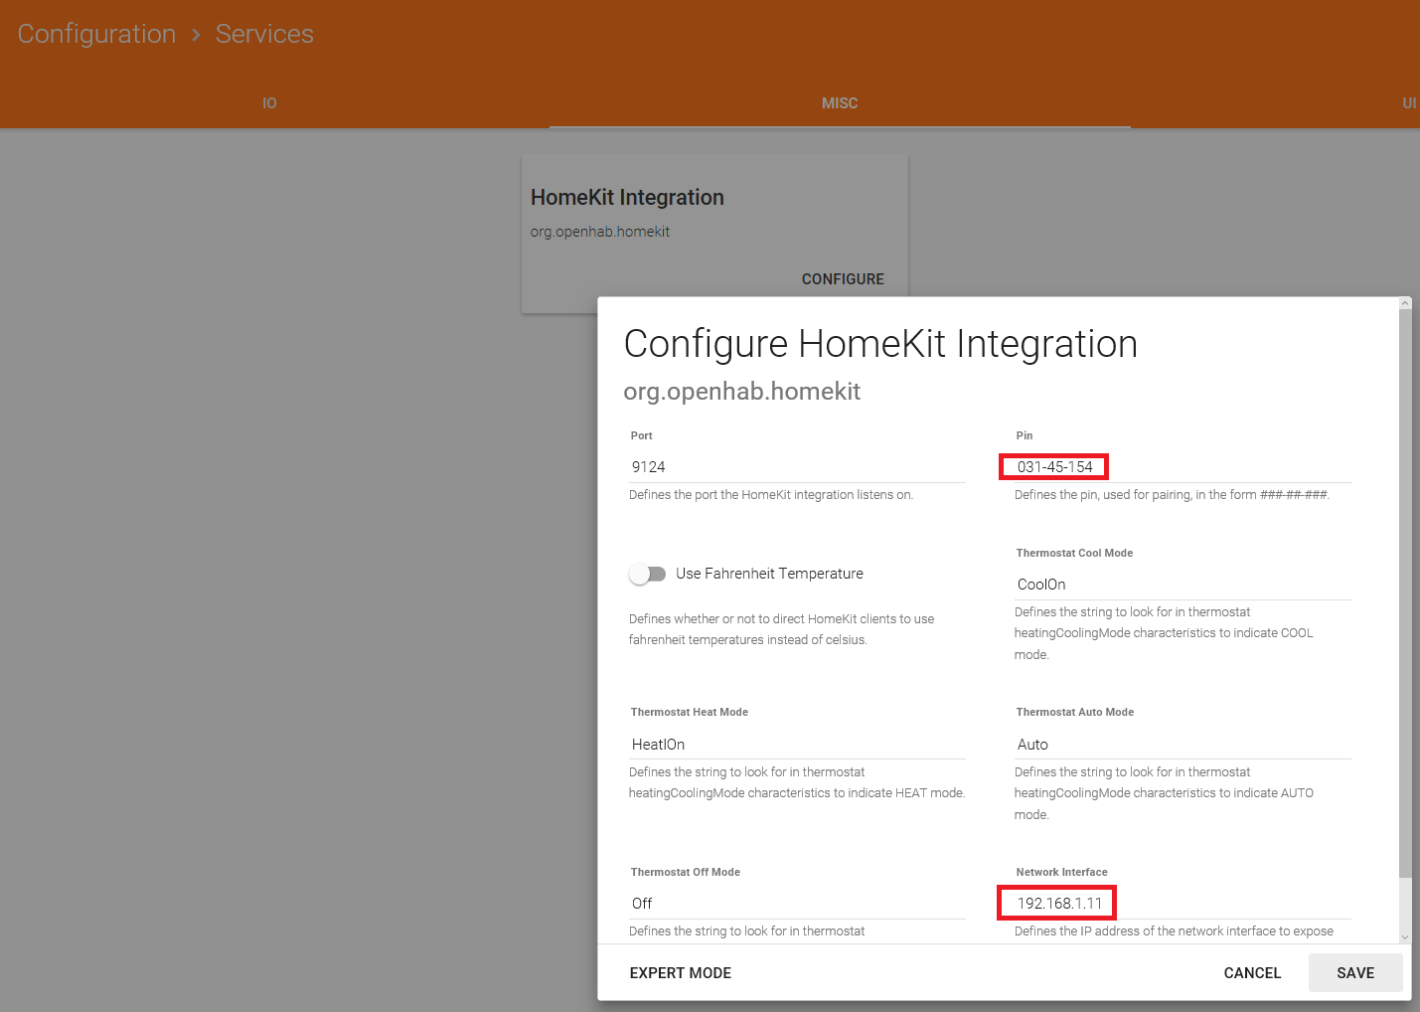This screenshot has height=1012, width=1420.
Task: Switch to Expert Mode
Action: 681,973
